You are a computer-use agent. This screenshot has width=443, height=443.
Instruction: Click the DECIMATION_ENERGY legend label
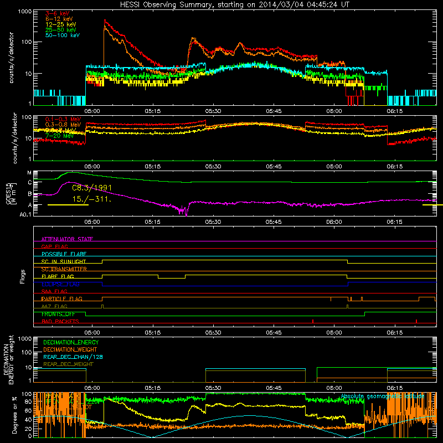click(x=71, y=342)
